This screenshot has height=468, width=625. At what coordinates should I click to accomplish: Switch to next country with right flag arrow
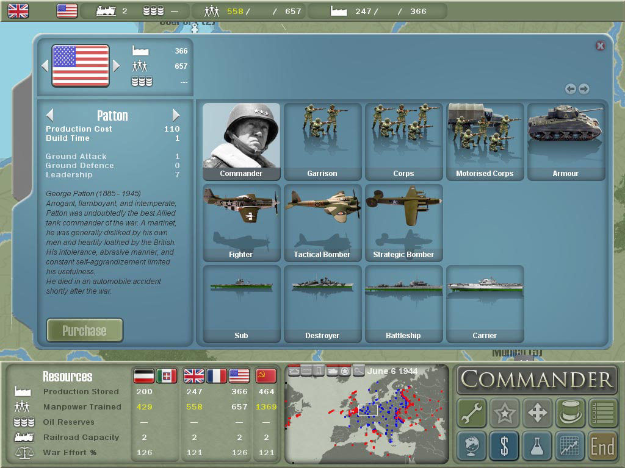tap(117, 66)
